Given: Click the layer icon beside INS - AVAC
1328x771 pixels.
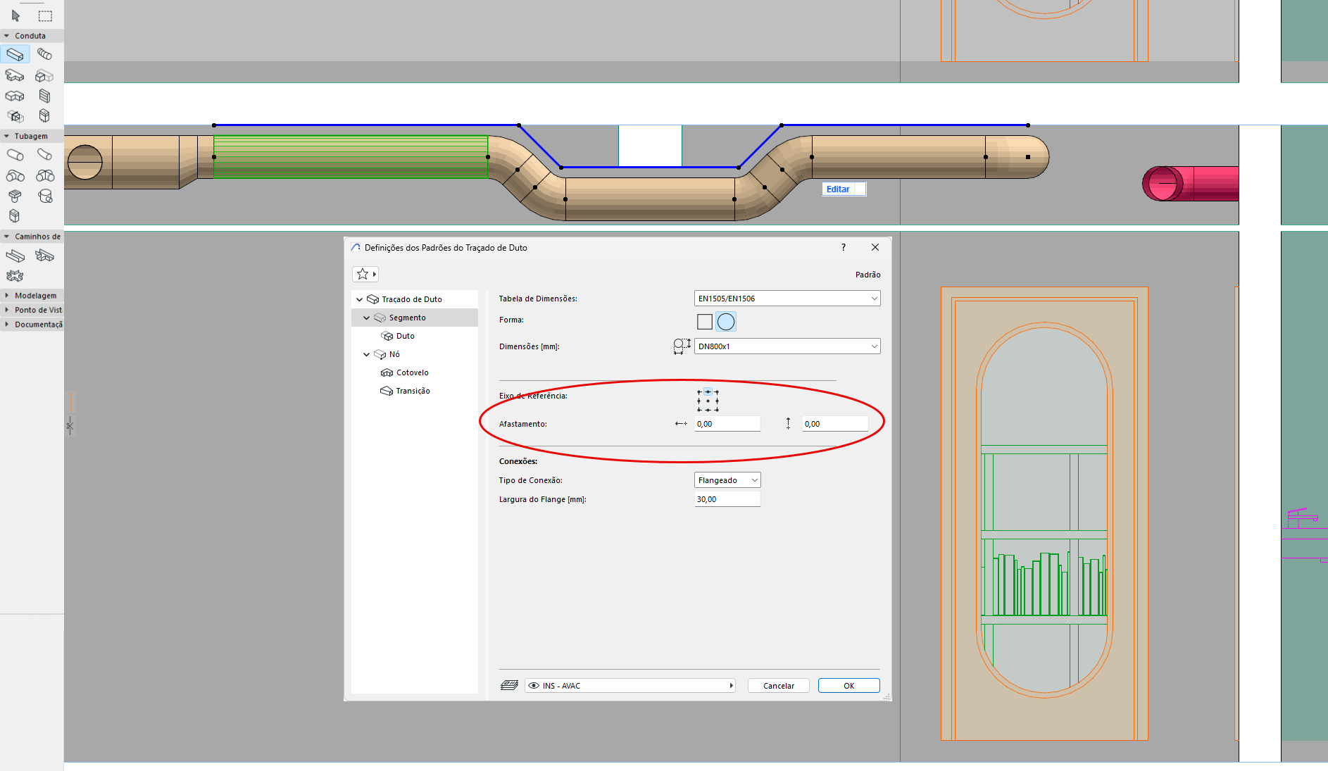Looking at the screenshot, I should (x=509, y=686).
